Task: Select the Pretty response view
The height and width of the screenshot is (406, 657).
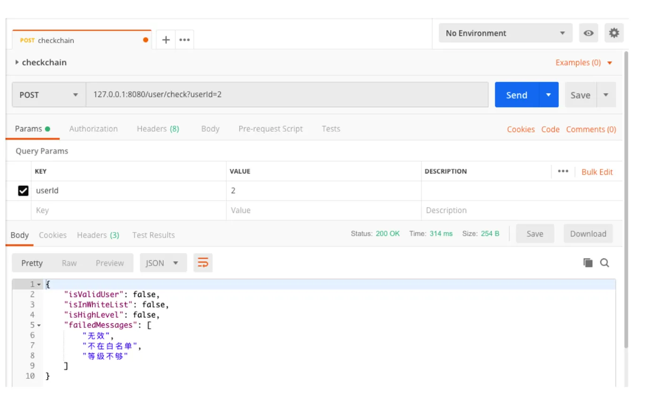Action: (x=32, y=263)
